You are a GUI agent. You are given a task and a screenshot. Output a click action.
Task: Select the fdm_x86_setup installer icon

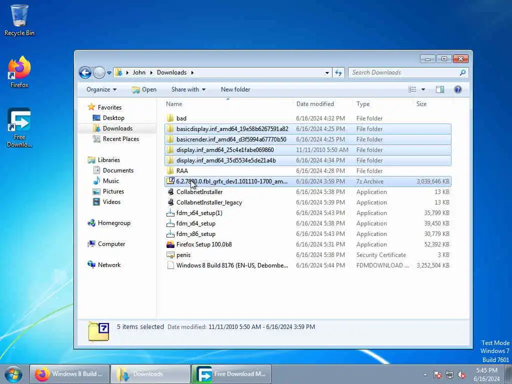[x=170, y=234]
